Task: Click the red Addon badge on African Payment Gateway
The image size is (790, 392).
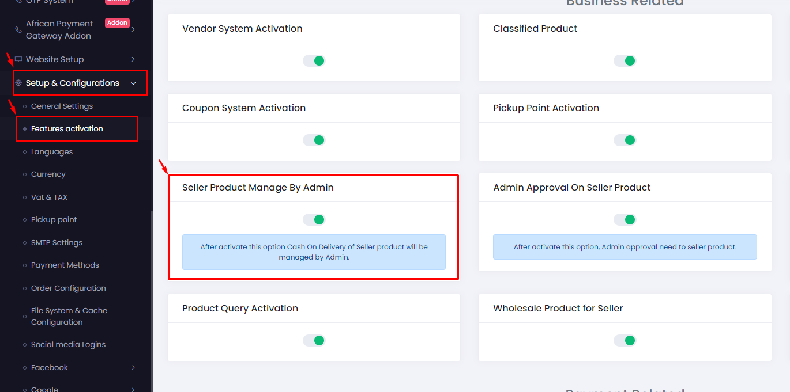Action: tap(117, 23)
